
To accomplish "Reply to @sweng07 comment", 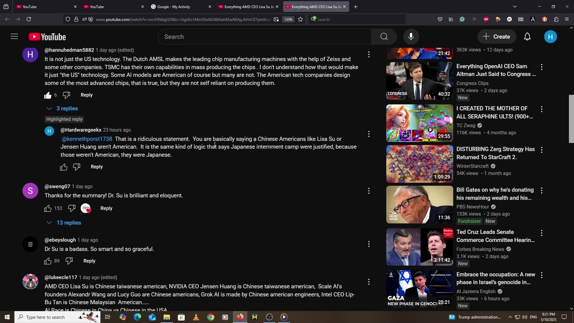I will (106, 208).
